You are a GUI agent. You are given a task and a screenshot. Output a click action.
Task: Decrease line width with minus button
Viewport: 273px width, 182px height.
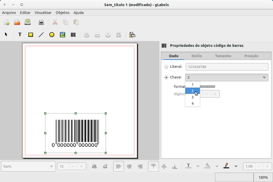click(x=259, y=167)
